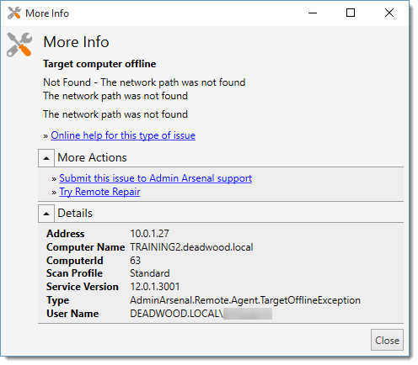
Task: Collapse the Details section arrow
Action: click(x=46, y=214)
